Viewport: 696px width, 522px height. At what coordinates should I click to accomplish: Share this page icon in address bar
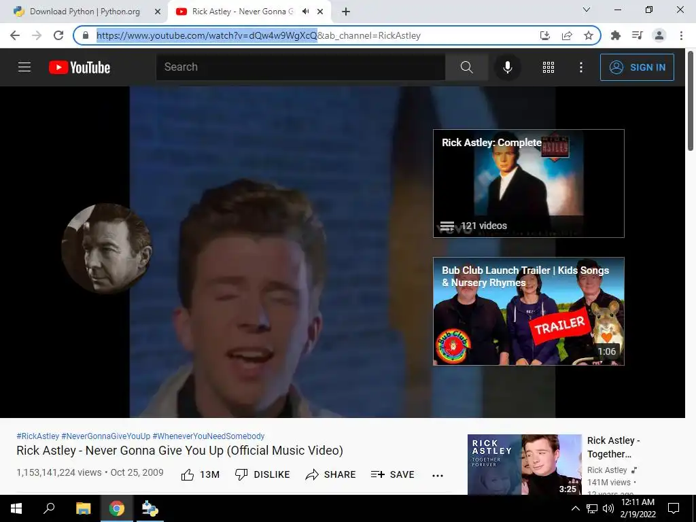567,35
